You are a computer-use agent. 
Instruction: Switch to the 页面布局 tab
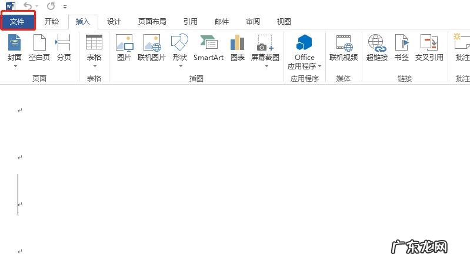click(152, 22)
